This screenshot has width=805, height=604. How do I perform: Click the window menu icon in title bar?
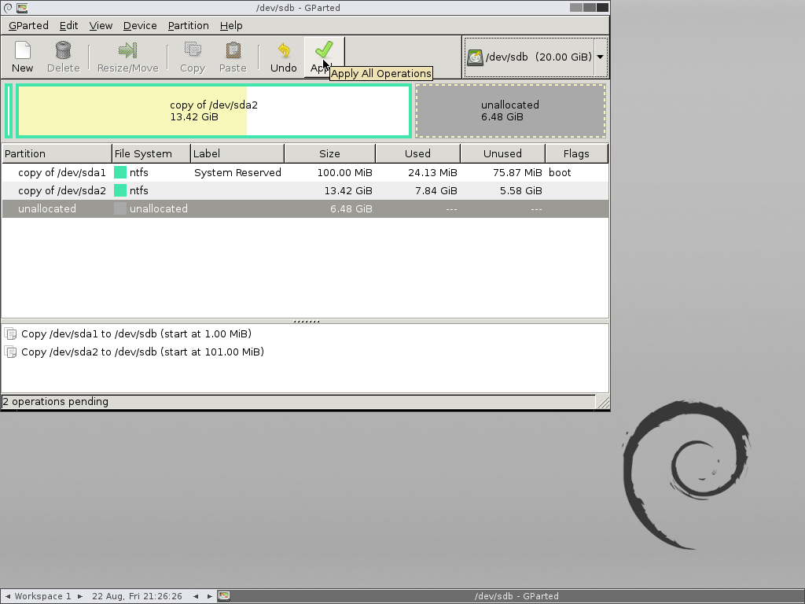click(8, 8)
